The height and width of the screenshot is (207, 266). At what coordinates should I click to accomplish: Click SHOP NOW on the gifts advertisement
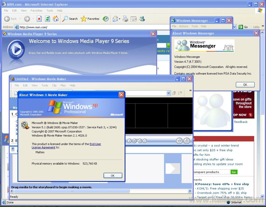pyautogui.click(x=243, y=115)
